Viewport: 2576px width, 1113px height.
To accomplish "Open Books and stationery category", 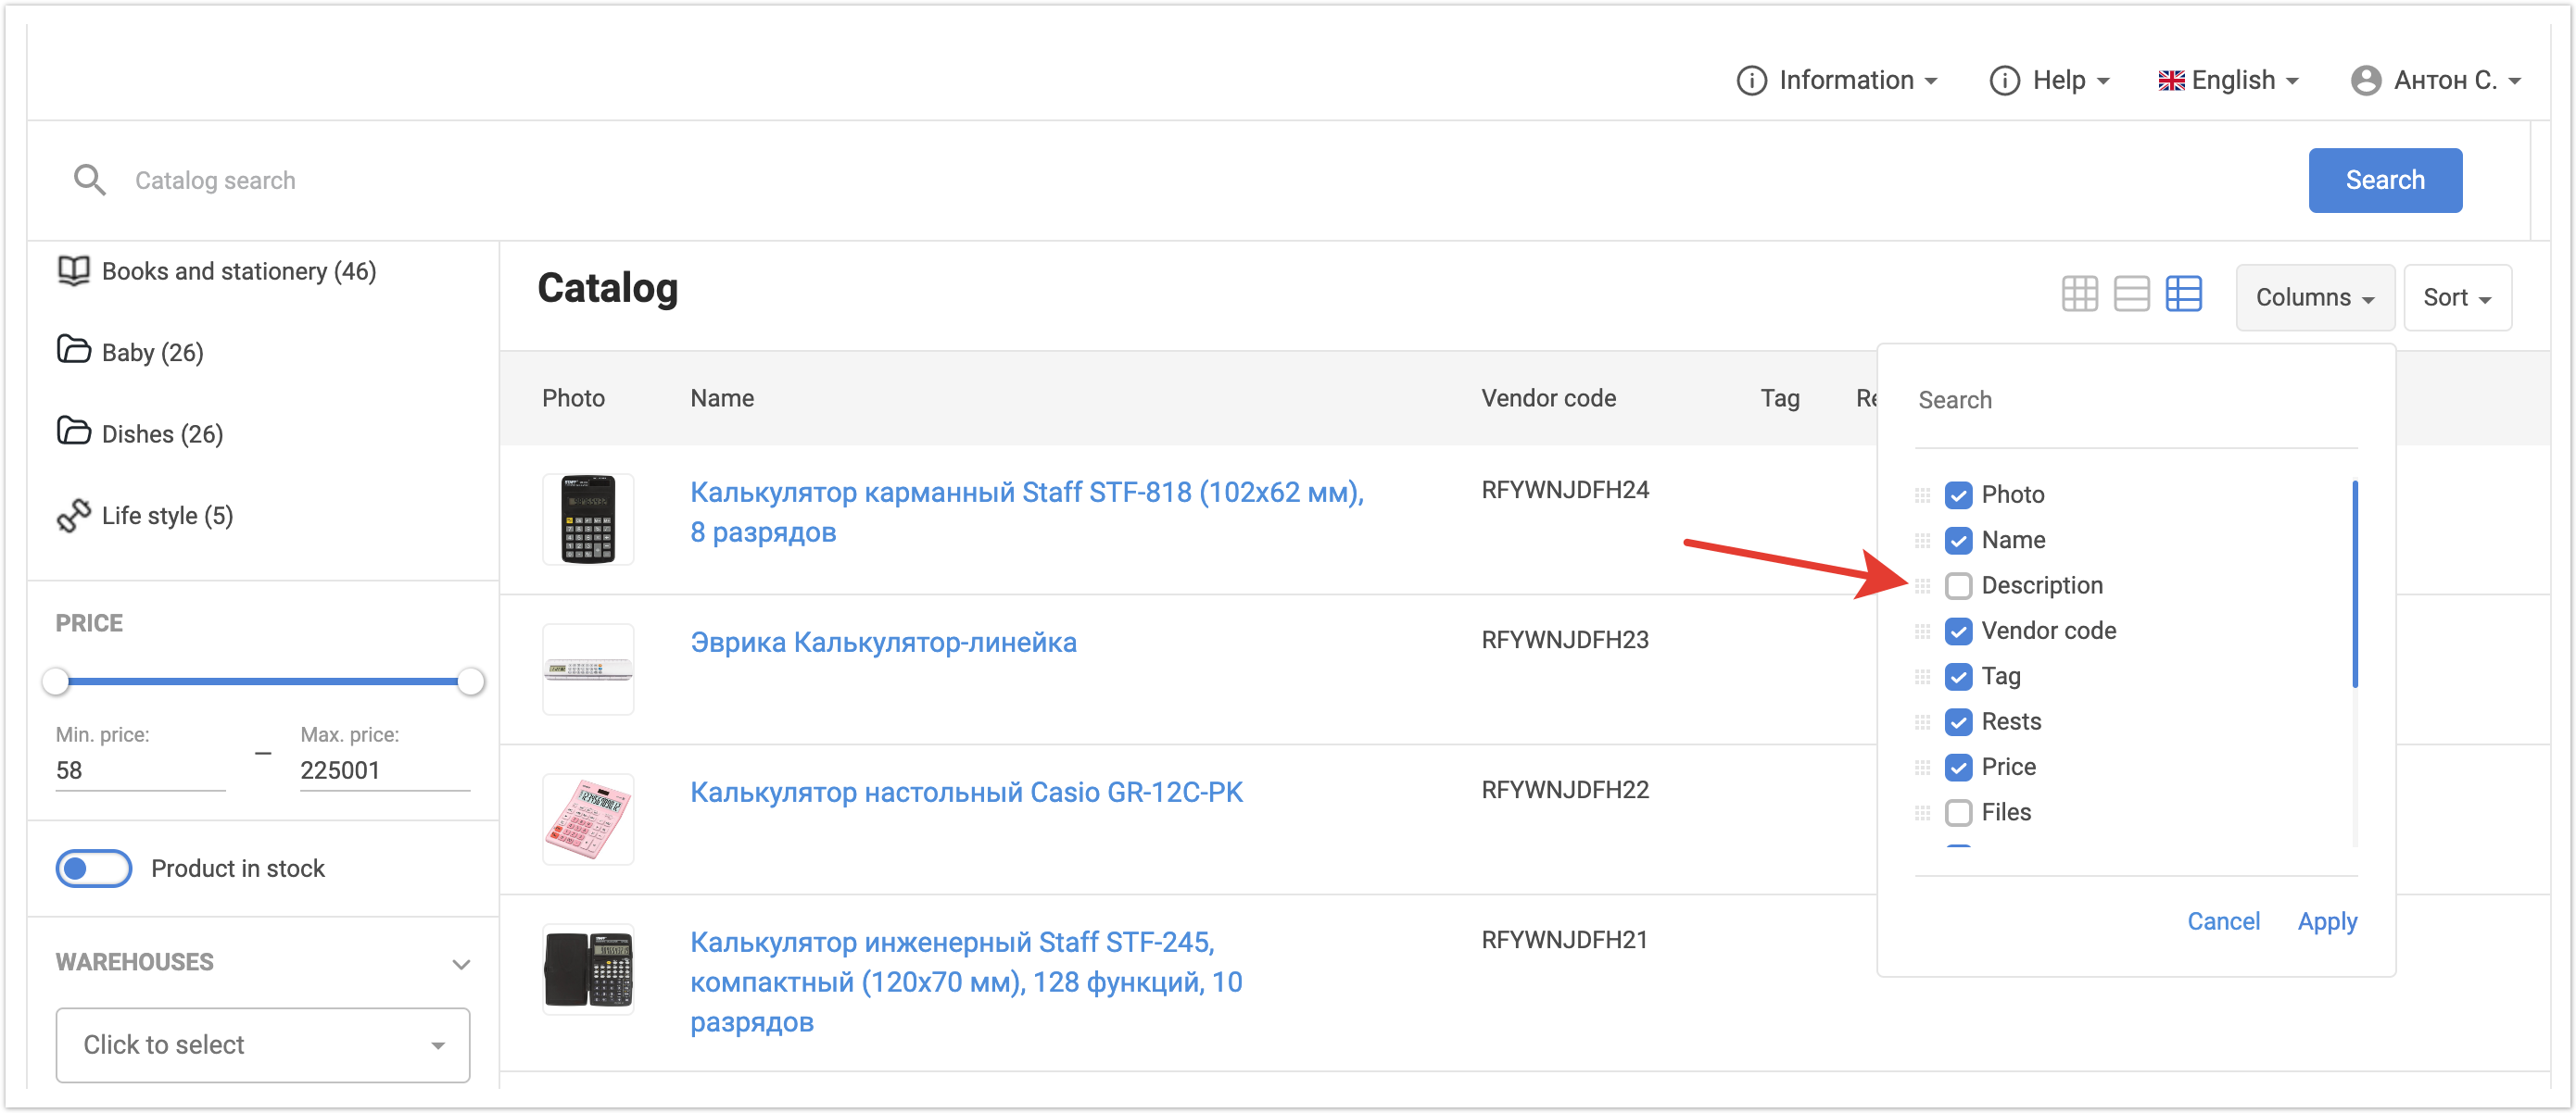I will point(238,270).
